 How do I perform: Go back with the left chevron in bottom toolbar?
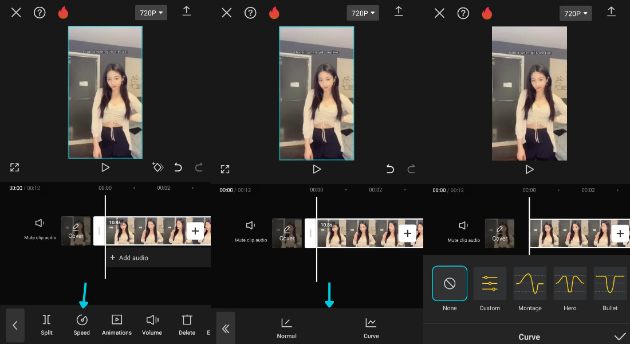15,325
